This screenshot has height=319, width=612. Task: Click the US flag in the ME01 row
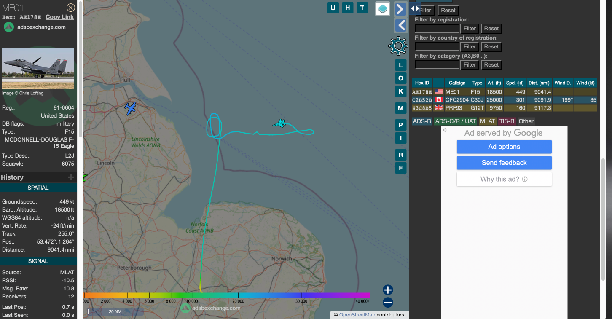point(439,92)
